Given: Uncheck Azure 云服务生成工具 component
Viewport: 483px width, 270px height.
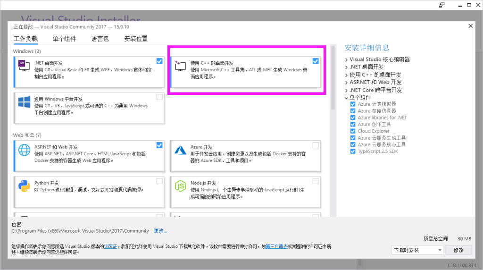Looking at the screenshot, I should pos(353,138).
